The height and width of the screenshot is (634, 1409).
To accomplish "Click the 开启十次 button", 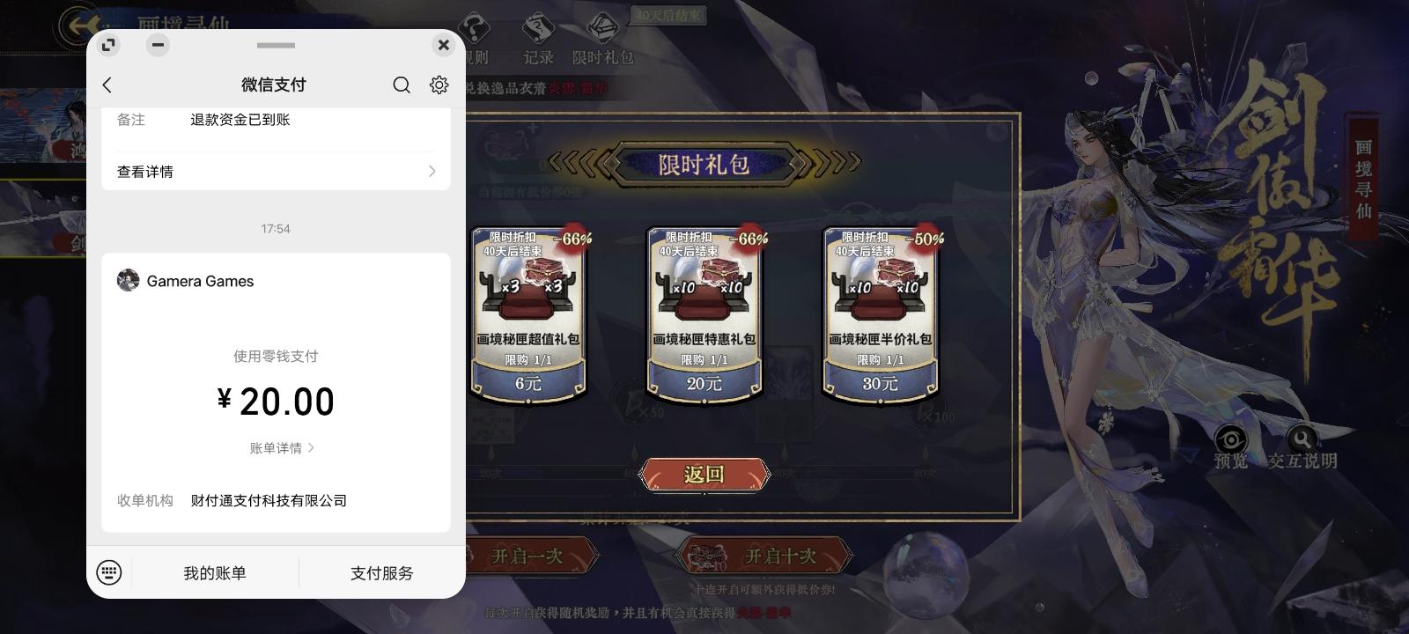I will tap(764, 556).
